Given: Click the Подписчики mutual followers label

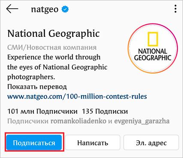Looking at the screenshot, I should [x=28, y=121].
